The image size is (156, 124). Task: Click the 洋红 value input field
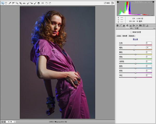pyautogui.click(x=149, y=75)
